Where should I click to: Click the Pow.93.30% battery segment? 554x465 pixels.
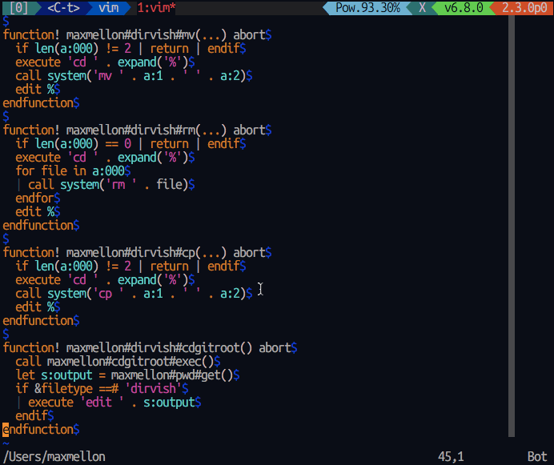click(367, 7)
